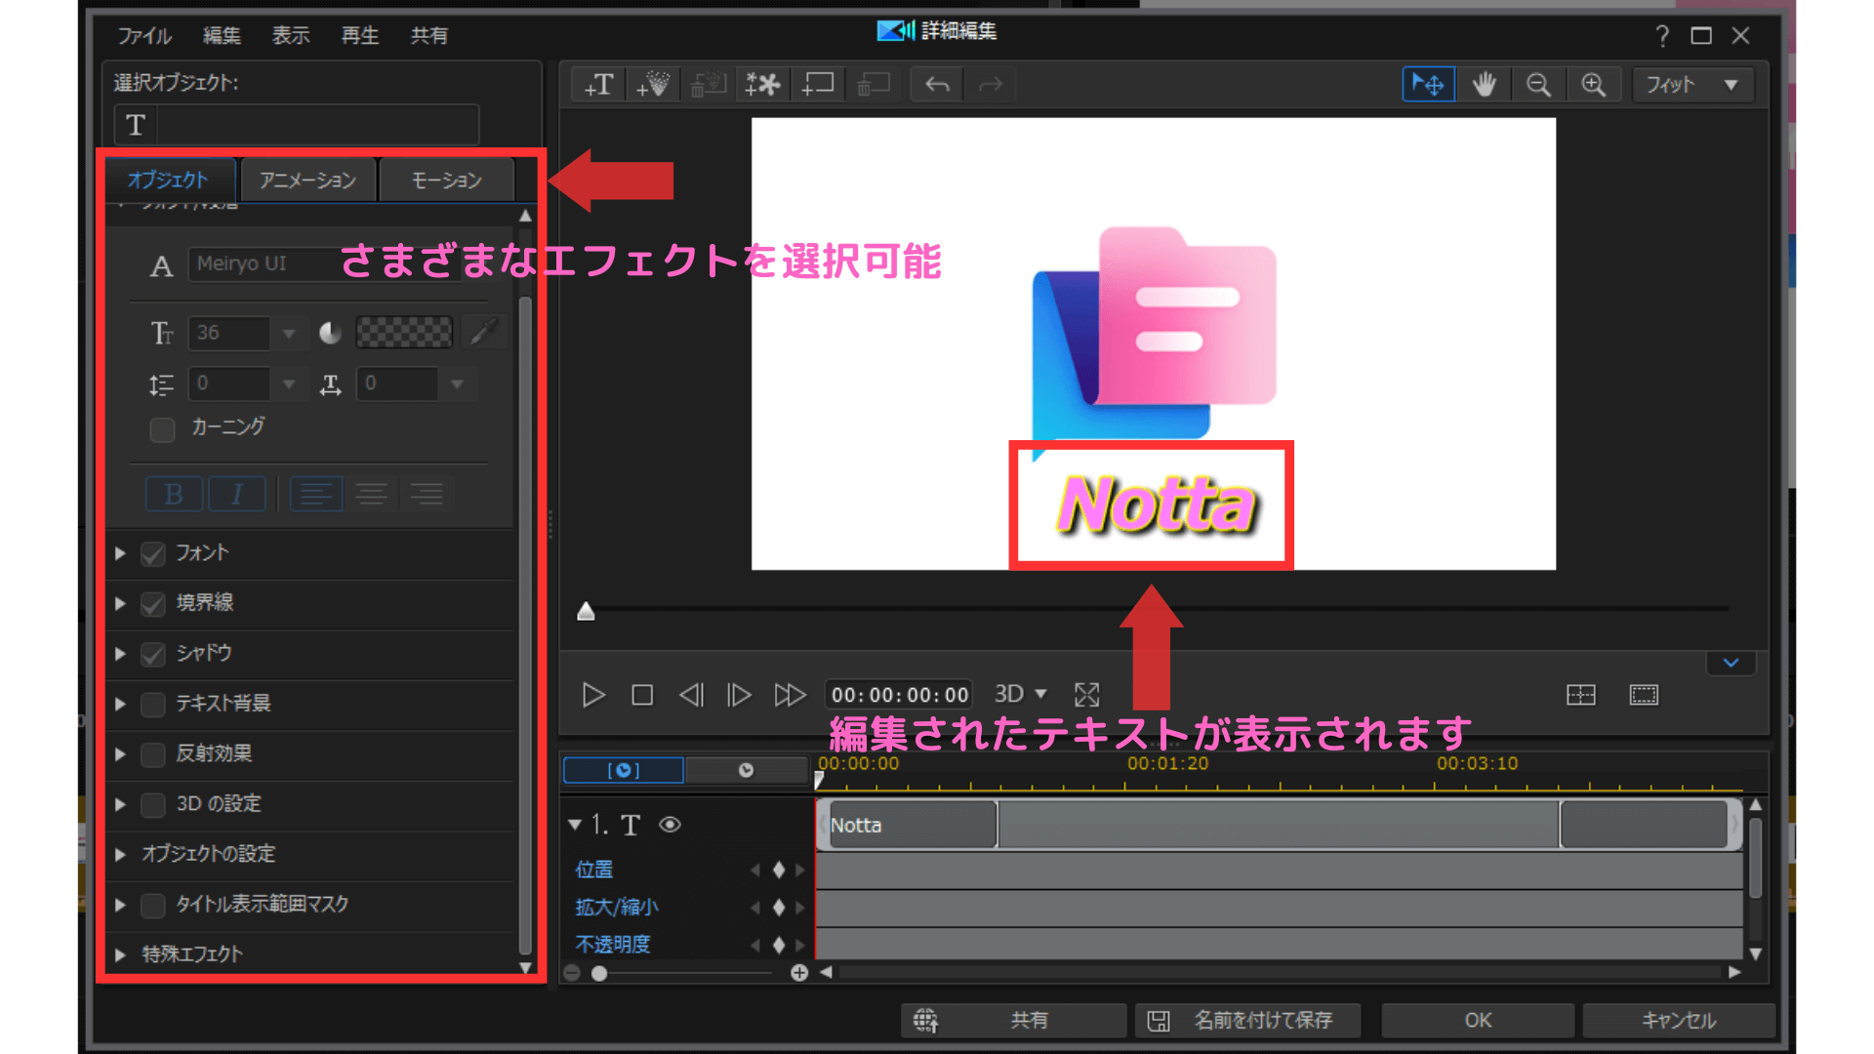This screenshot has height=1054, width=1874.
Task: Enable the テキスト背景 checkbox
Action: pyautogui.click(x=152, y=705)
